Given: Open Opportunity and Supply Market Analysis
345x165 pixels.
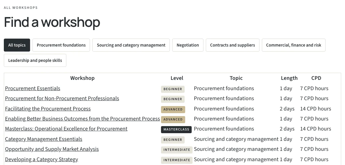Looking at the screenshot, I should point(52,149).
